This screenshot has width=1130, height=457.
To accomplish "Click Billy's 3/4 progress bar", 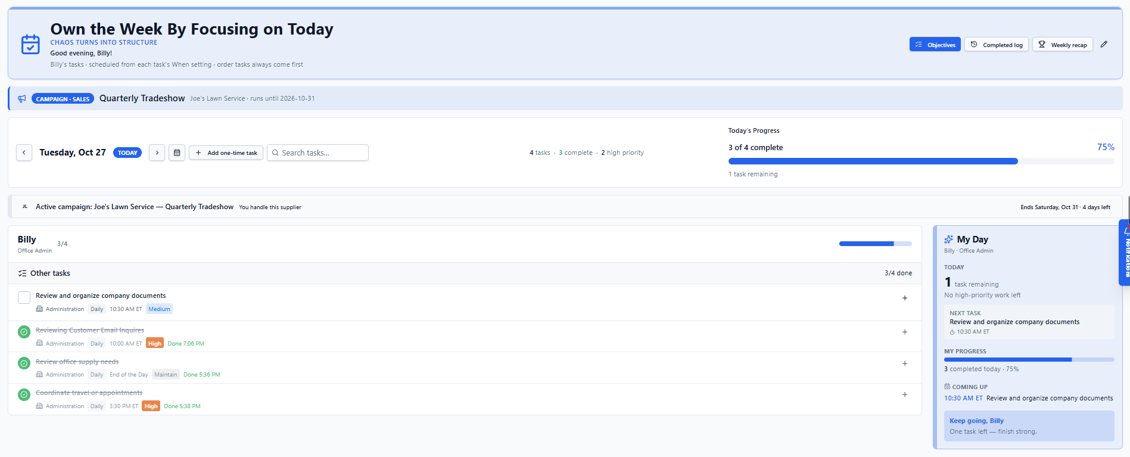I will coord(875,244).
